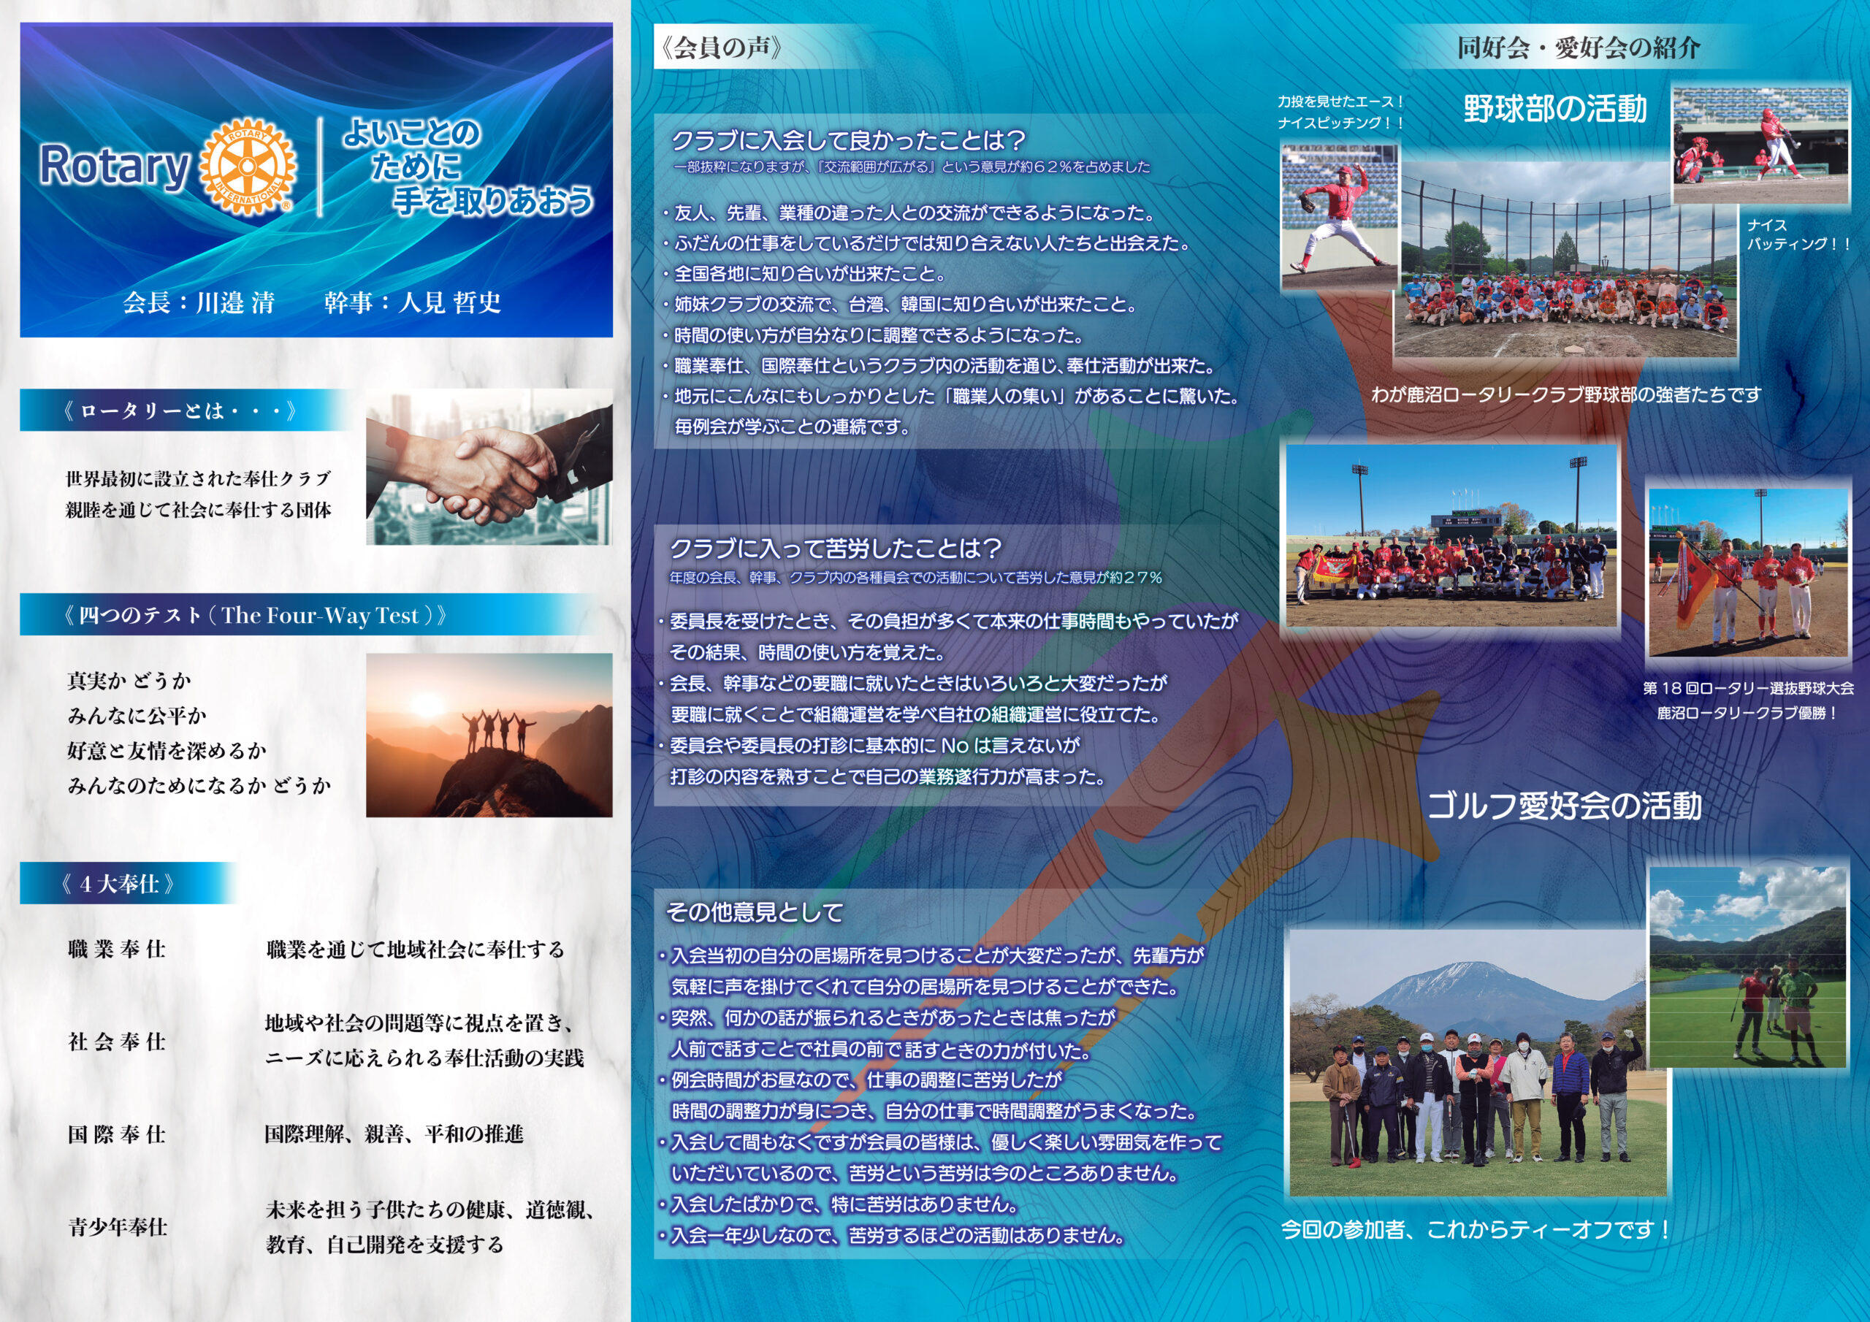This screenshot has height=1322, width=1870.
Task: Click the golf course green photo
Action: click(1748, 968)
